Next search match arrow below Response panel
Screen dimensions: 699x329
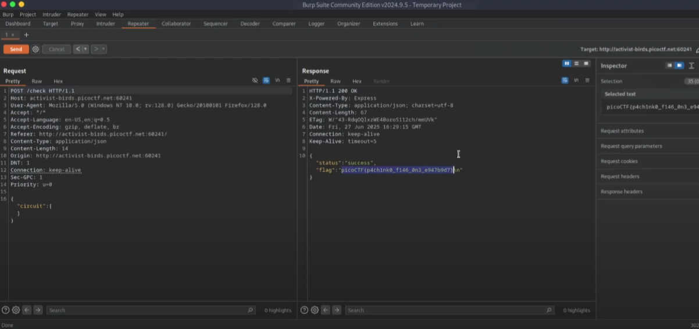tap(337, 310)
